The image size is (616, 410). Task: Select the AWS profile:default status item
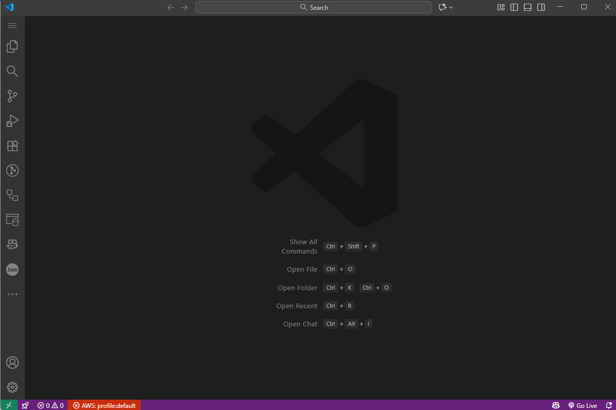click(104, 405)
